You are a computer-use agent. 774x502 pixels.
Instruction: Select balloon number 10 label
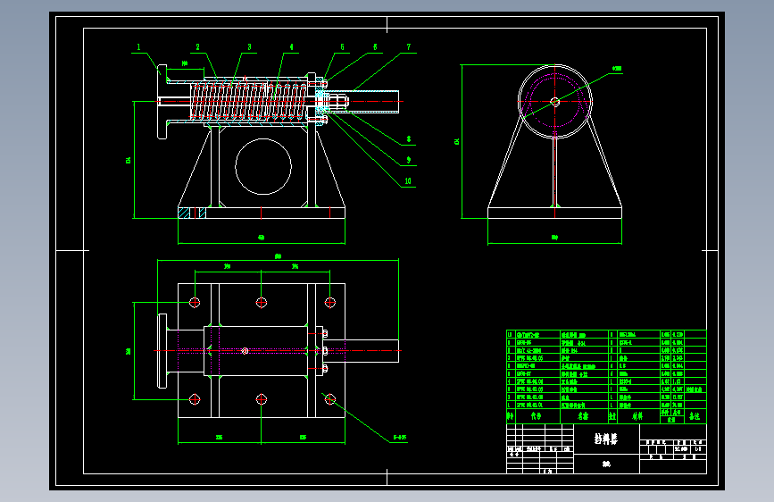(408, 181)
